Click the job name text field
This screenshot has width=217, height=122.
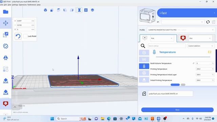[170, 94]
